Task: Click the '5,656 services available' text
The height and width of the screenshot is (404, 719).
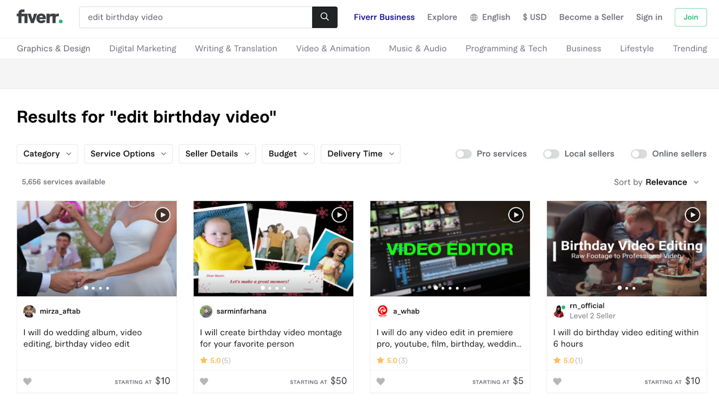Action: point(63,182)
